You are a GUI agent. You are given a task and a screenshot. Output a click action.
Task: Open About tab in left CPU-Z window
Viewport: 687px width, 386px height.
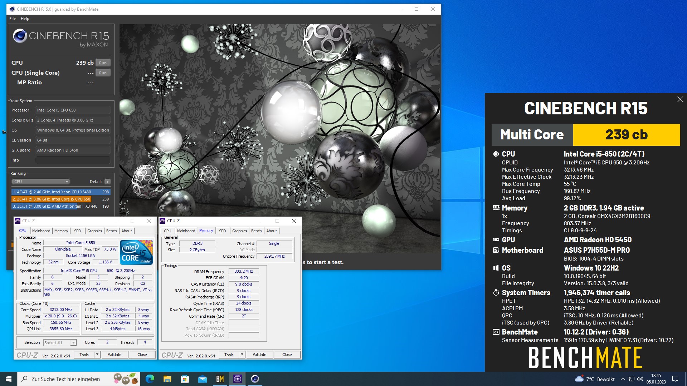coord(127,231)
